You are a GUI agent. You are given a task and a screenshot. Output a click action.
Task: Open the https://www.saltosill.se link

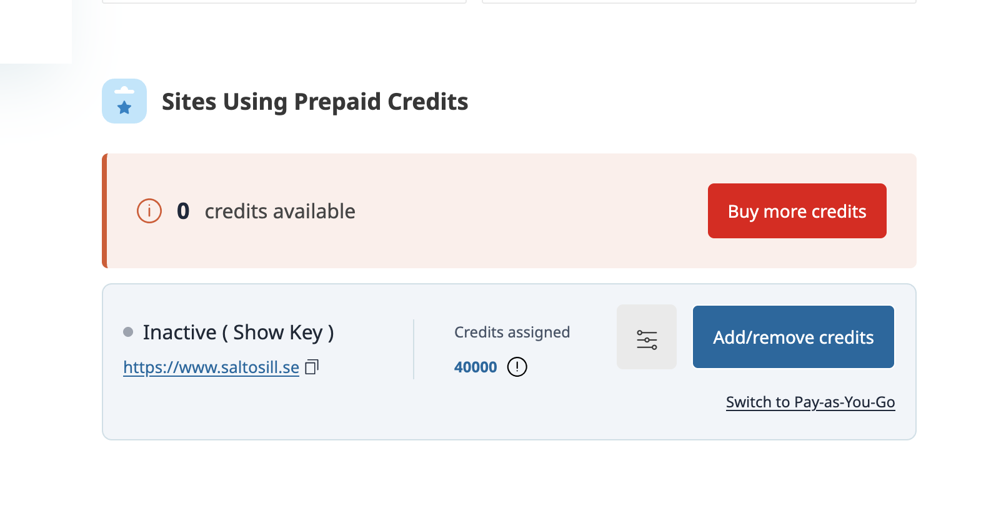pyautogui.click(x=211, y=367)
